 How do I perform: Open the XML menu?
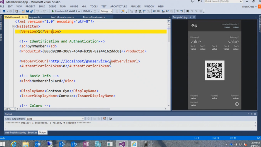[84, 6]
